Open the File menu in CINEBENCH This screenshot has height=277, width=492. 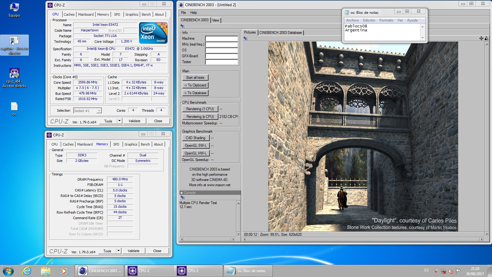(184, 13)
